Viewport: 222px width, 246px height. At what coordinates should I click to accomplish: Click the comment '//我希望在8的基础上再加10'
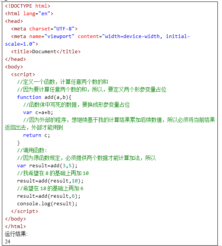tap(53, 173)
